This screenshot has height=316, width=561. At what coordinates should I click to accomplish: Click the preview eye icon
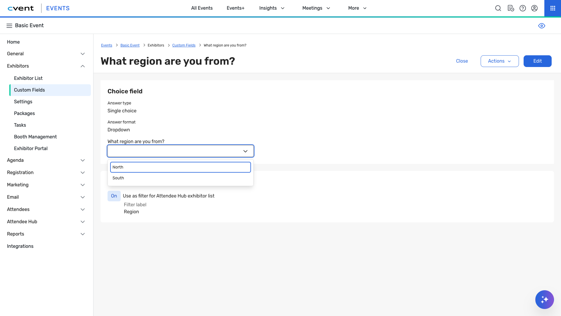click(541, 26)
